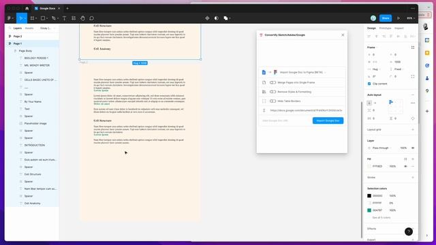Click the align left icon in Design panel
The width and height of the screenshot is (436, 245).
click(369, 36)
